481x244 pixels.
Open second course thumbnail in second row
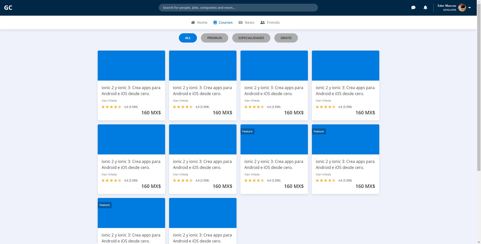pyautogui.click(x=203, y=139)
